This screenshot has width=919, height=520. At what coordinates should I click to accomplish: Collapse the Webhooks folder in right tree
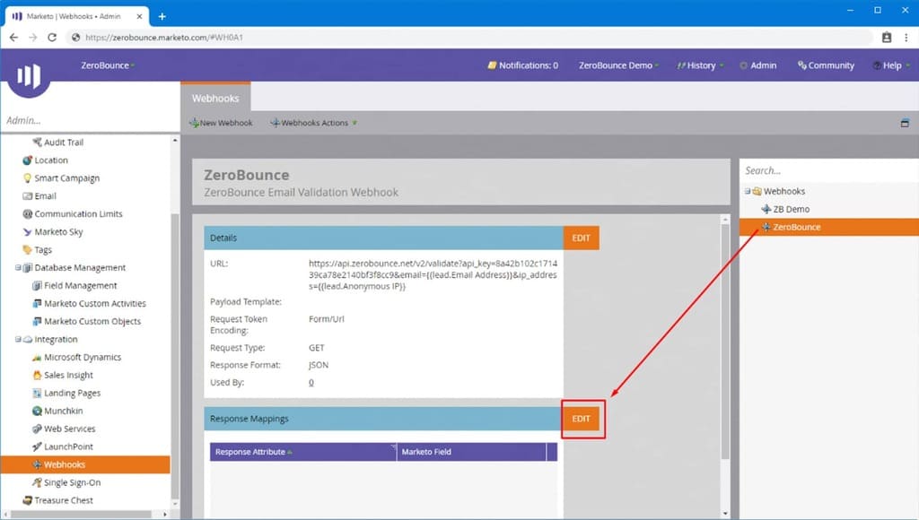point(748,192)
